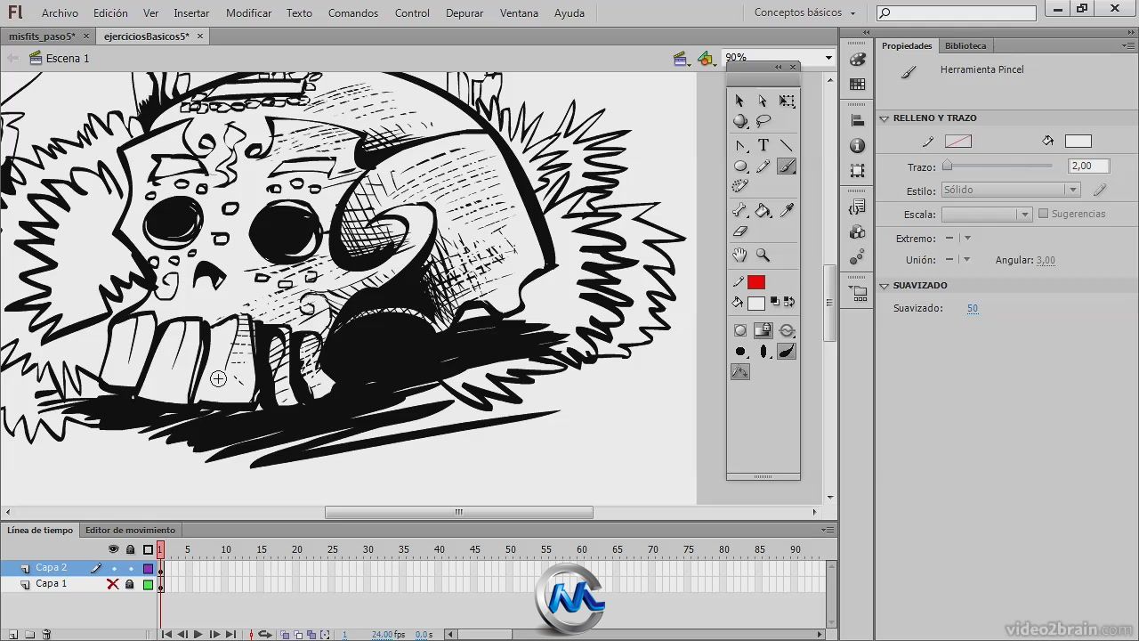Select the Selection (arrow) tool
1139x641 pixels.
coord(739,101)
